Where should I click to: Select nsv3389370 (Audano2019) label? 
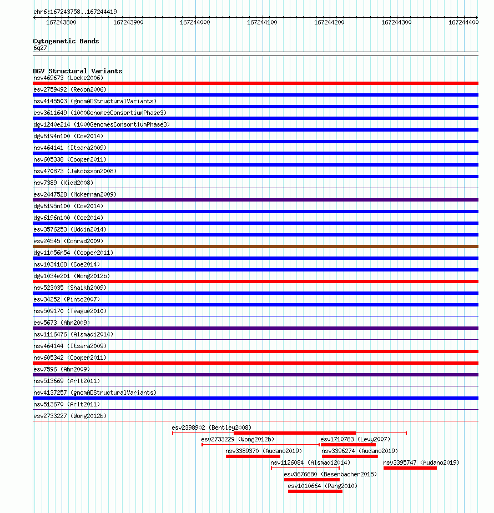pyautogui.click(x=264, y=451)
